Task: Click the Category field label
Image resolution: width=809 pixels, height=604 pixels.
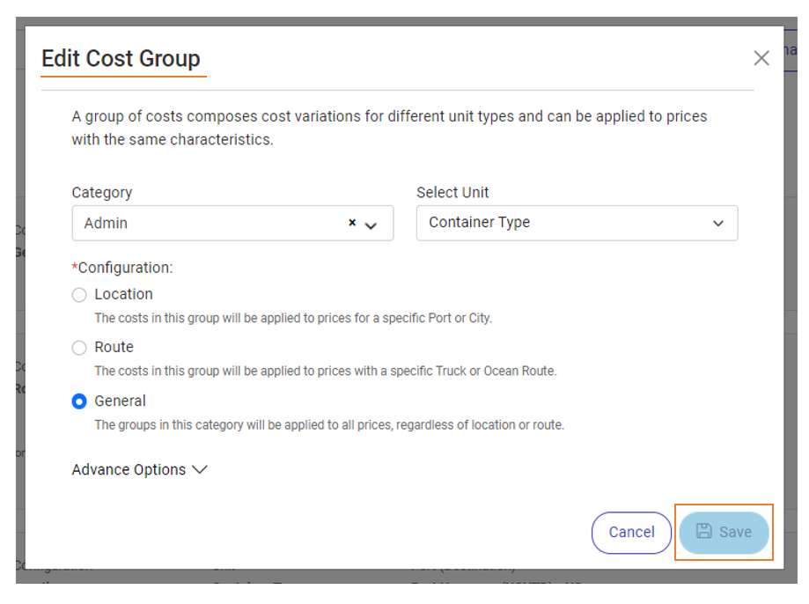Action: point(101,192)
